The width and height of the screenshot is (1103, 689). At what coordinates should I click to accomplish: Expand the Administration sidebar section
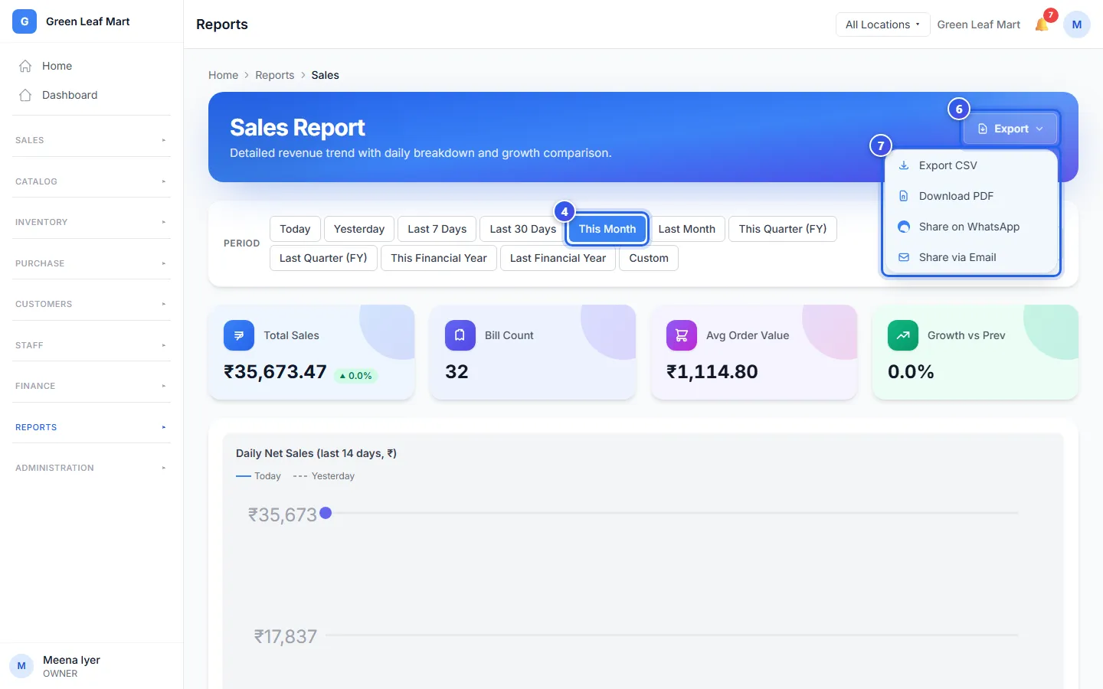click(92, 468)
